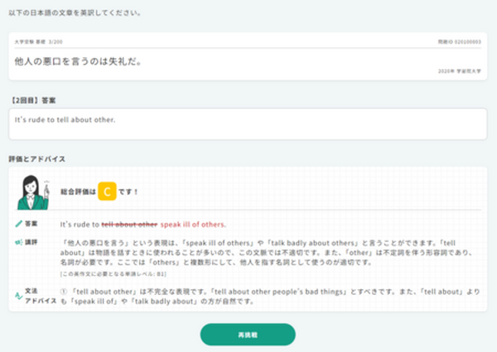Click the pulse icon beside 文法アドバイス

(20, 295)
